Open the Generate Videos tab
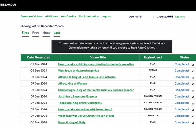The height and width of the screenshot is (125, 196). pos(31,16)
